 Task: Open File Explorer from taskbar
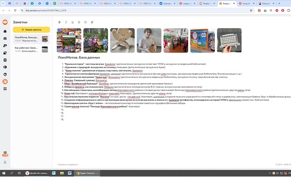62,173
